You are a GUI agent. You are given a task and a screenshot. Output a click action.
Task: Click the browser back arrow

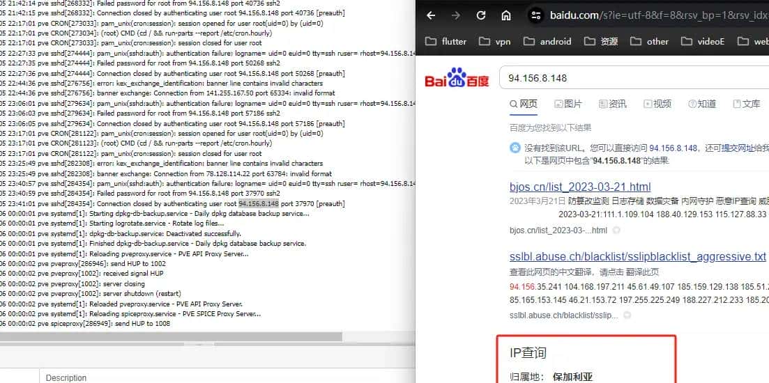pos(431,15)
